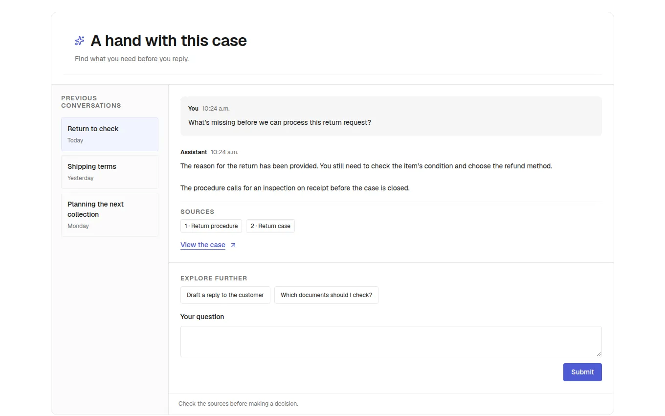Choose Draft a reply to the customer suggestion
This screenshot has width=665, height=416.
click(x=225, y=295)
